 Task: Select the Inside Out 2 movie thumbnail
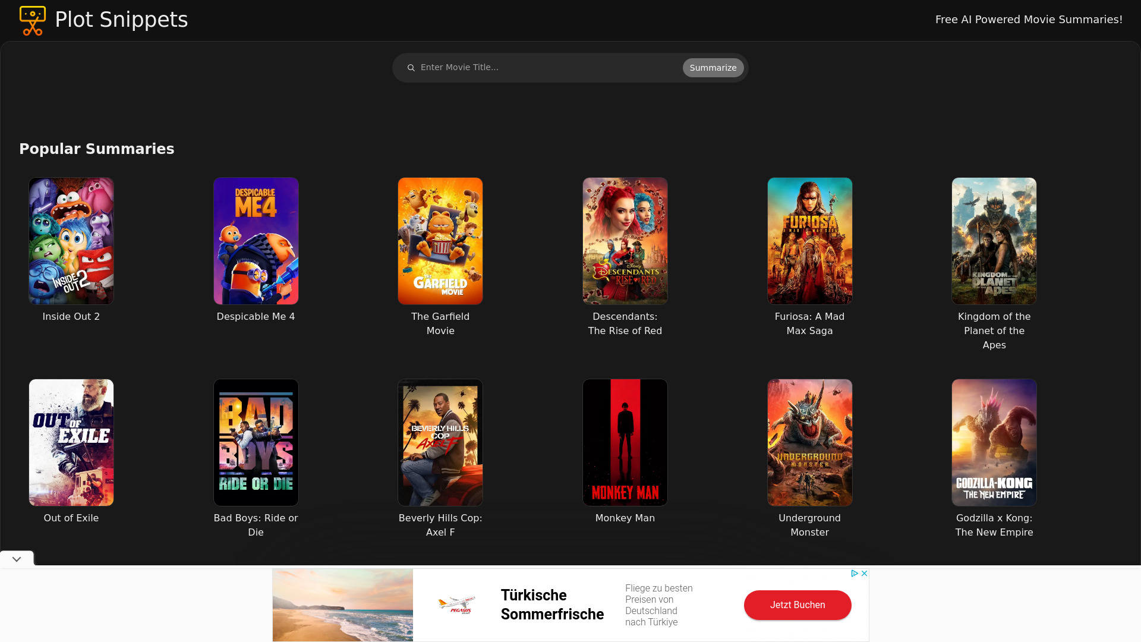[71, 241]
